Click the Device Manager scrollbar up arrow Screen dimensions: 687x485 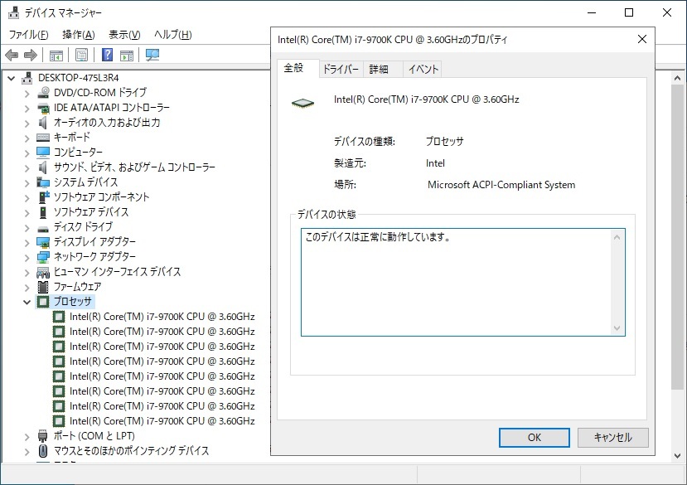coord(677,79)
